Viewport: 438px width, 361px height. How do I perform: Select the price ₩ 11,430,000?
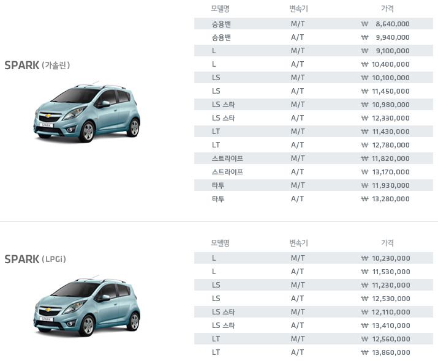[x=385, y=132]
